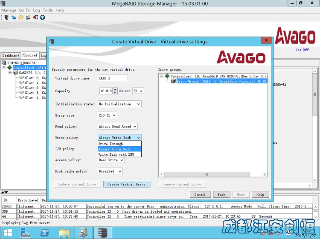Image resolution: width=320 pixels, height=239 pixels.
Task: Click the Drive Group0 disk icon
Action: point(173,81)
